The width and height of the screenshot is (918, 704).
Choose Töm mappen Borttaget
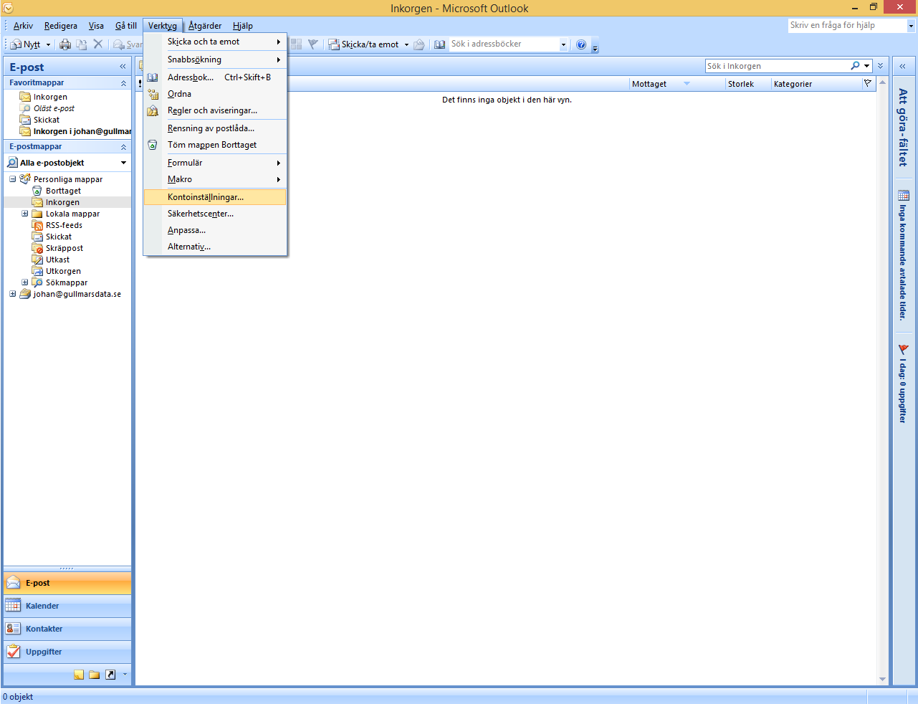tap(215, 145)
